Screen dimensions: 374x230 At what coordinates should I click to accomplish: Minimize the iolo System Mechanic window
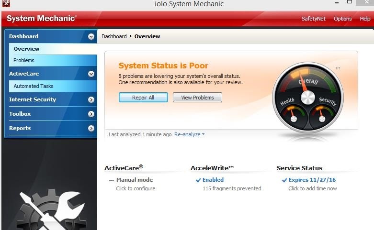coord(337,2)
